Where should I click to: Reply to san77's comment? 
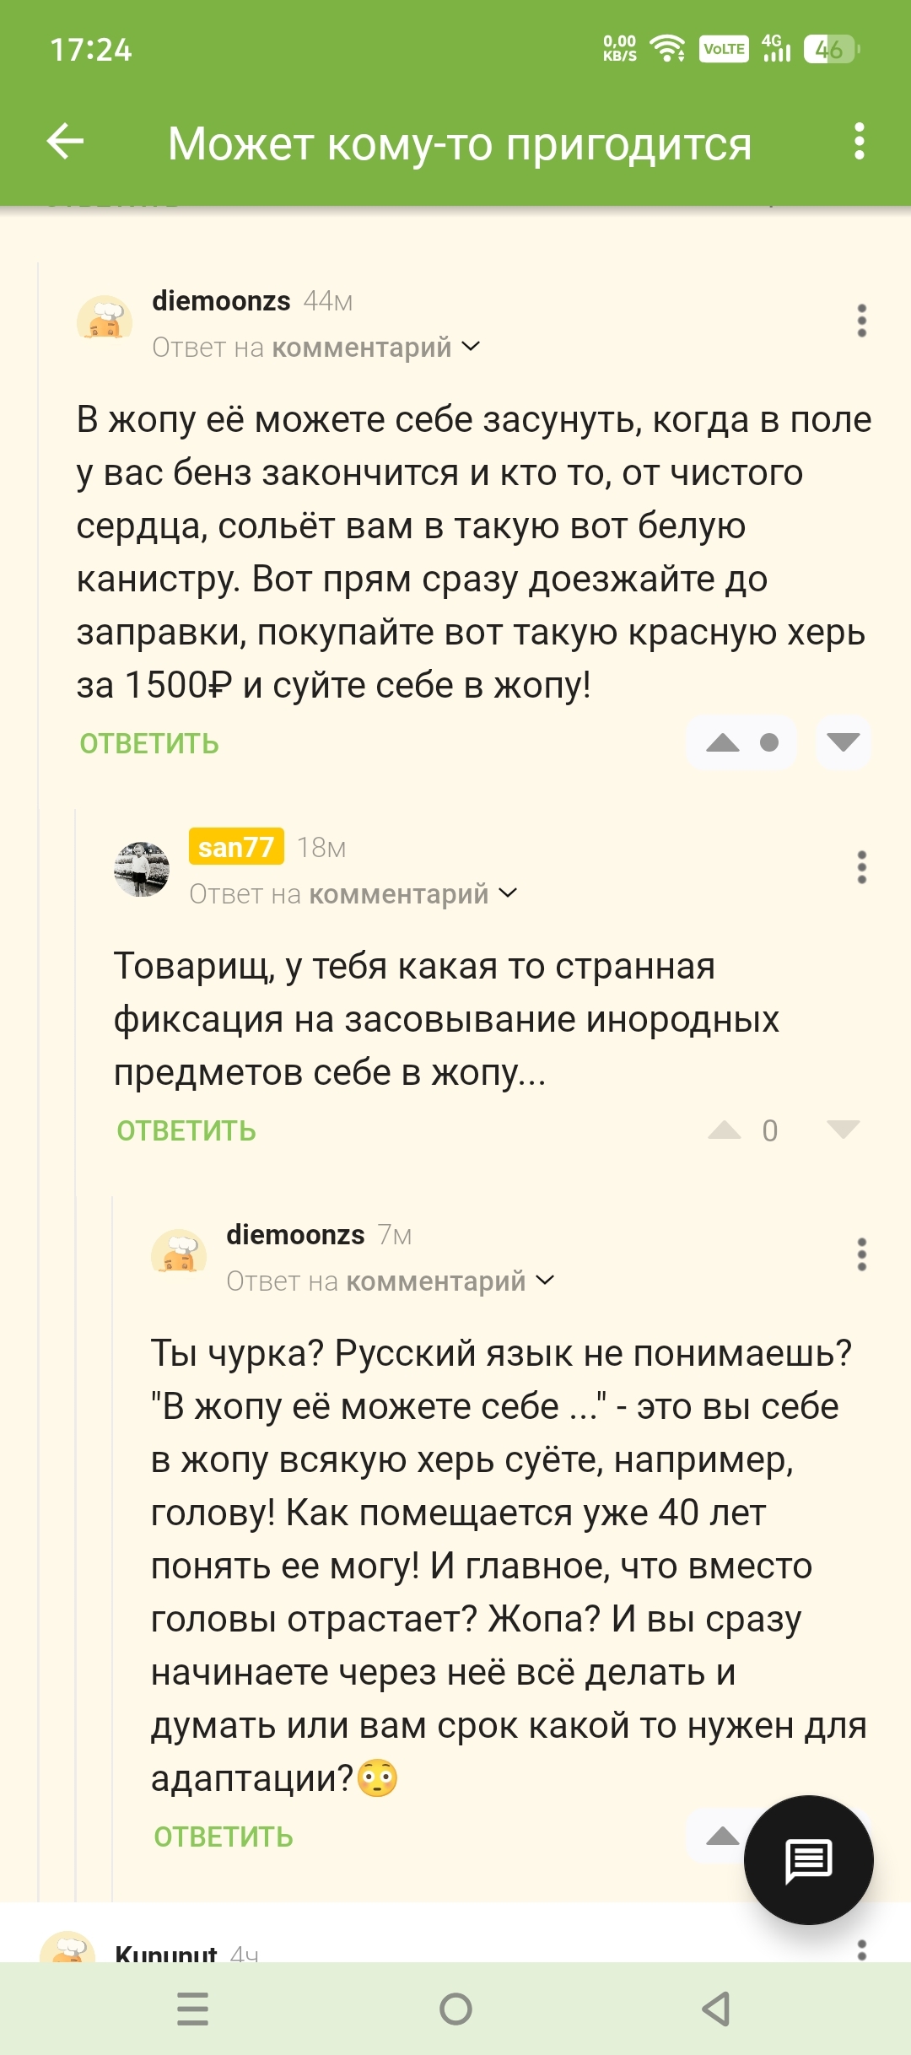coord(186,1131)
